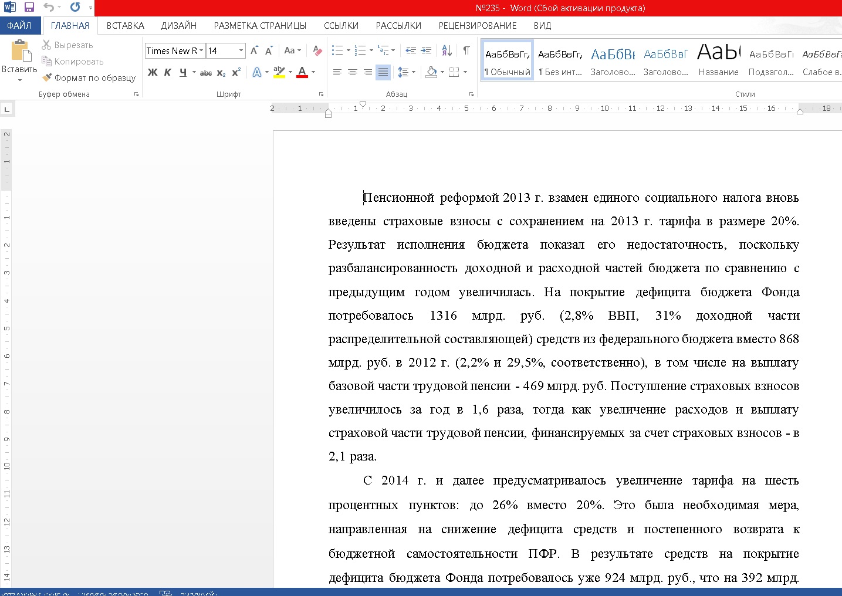The height and width of the screenshot is (596, 842).
Task: Click the Save icon in the title bar
Action: point(29,8)
